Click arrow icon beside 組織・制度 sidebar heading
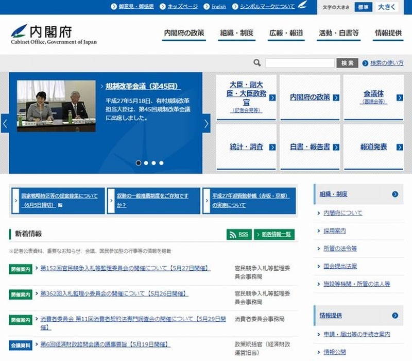 pos(395,194)
